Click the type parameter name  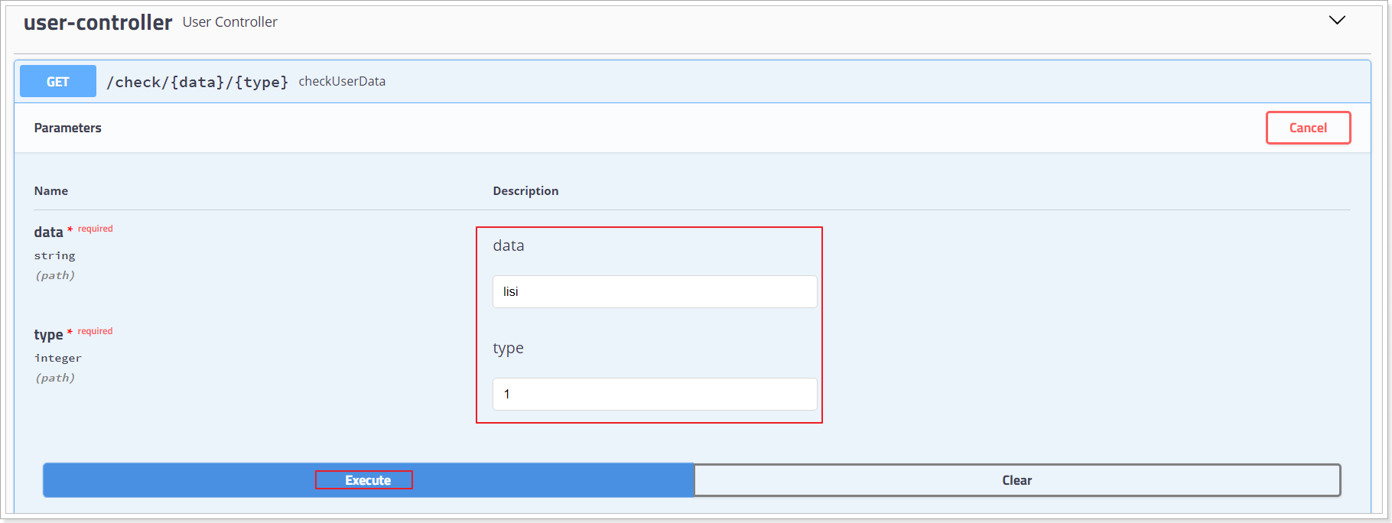coord(48,335)
